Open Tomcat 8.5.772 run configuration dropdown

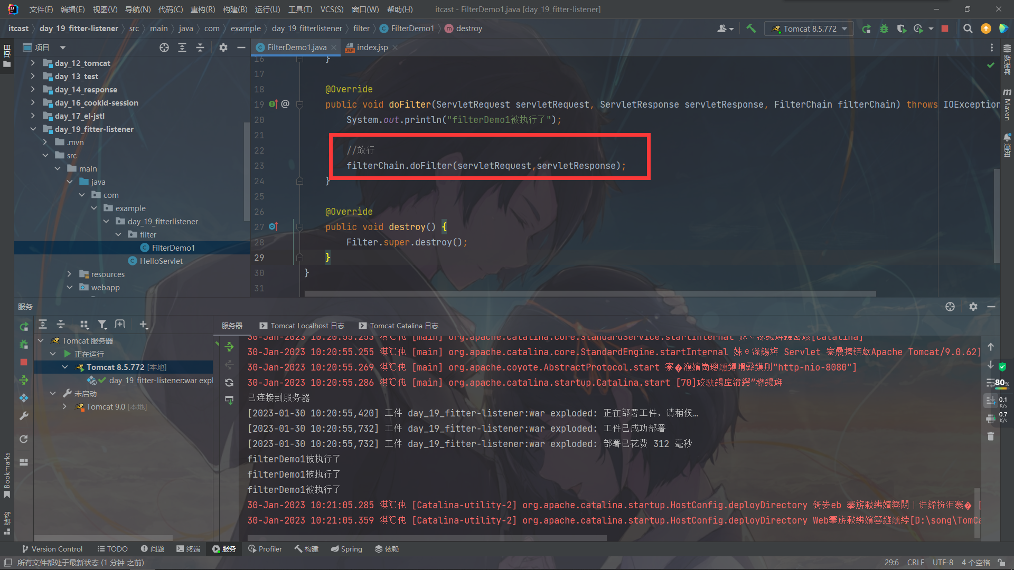(809, 28)
